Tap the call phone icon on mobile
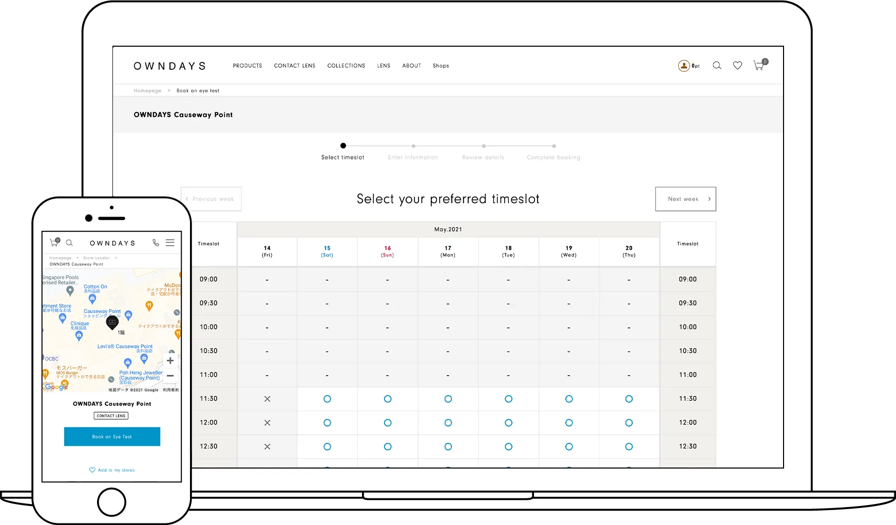 click(156, 243)
